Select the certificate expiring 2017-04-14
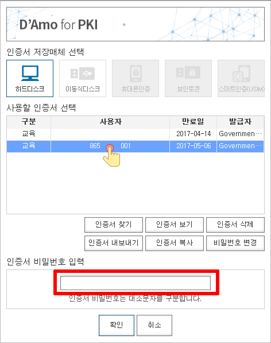271x343 pixels. click(x=135, y=134)
